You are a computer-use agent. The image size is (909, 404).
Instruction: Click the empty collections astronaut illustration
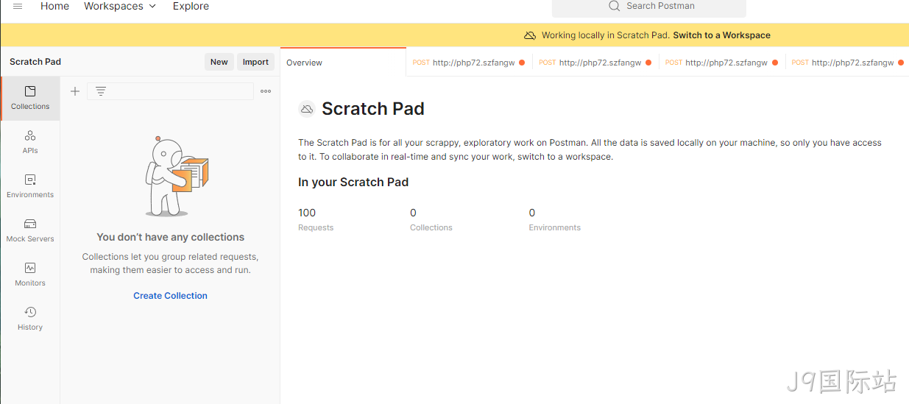pos(177,176)
